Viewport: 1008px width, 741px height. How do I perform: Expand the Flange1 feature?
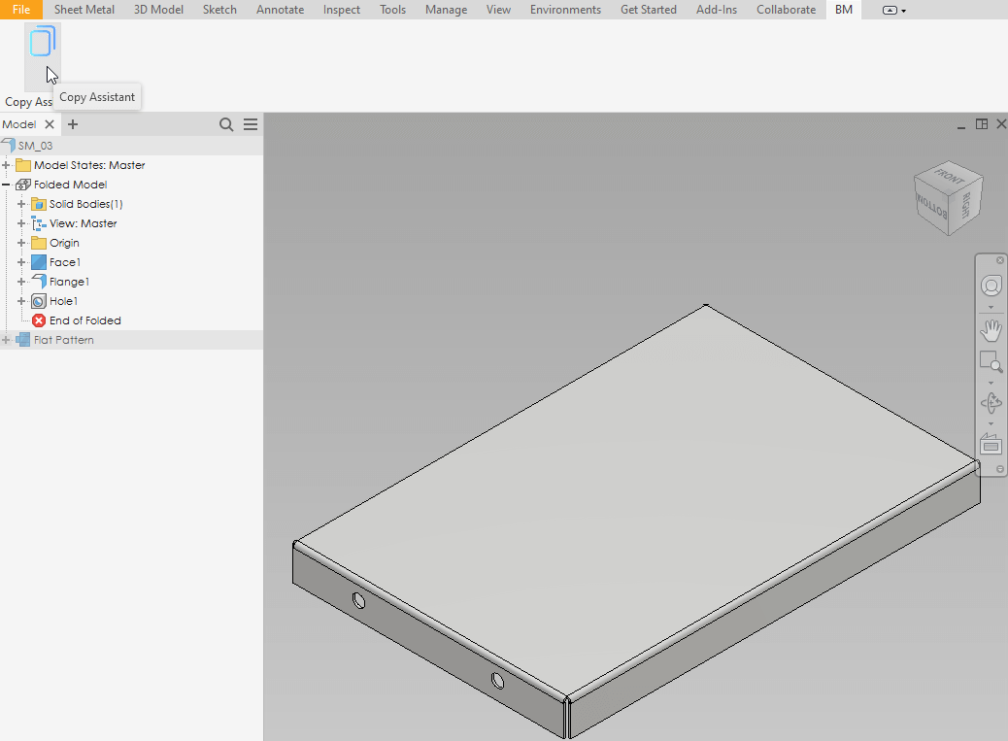pos(21,282)
